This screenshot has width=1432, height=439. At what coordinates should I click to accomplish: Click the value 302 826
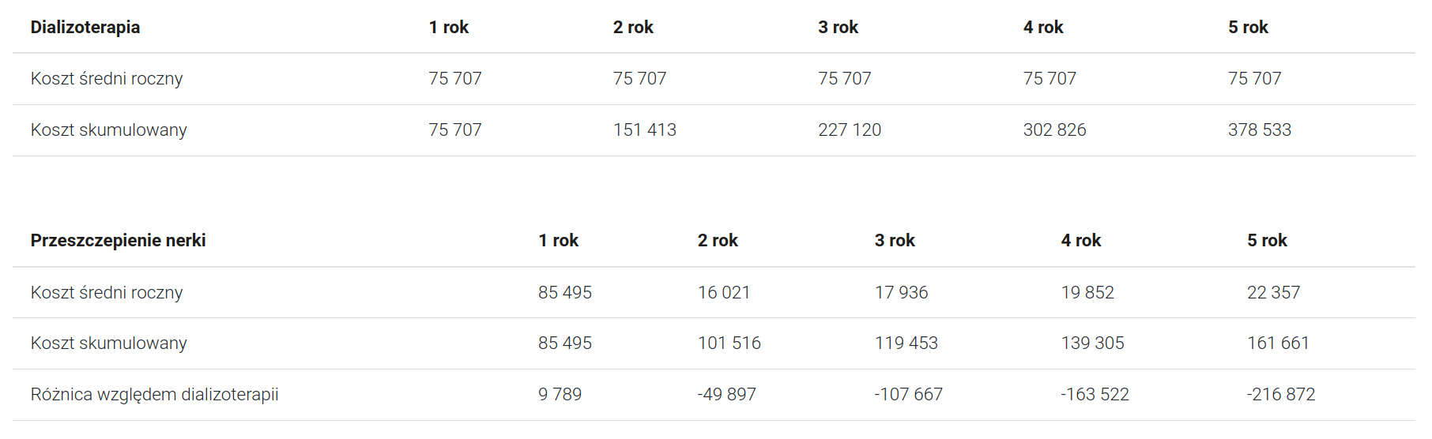[1054, 129]
